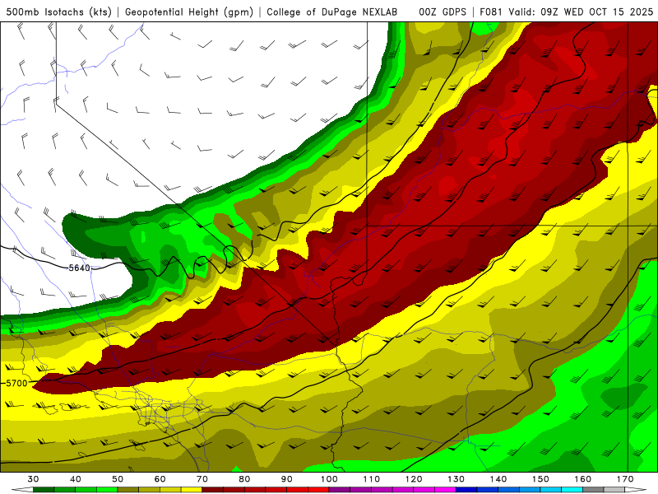Click the '00Z GDPS' model run label
This screenshot has width=658, height=494.
(443, 12)
